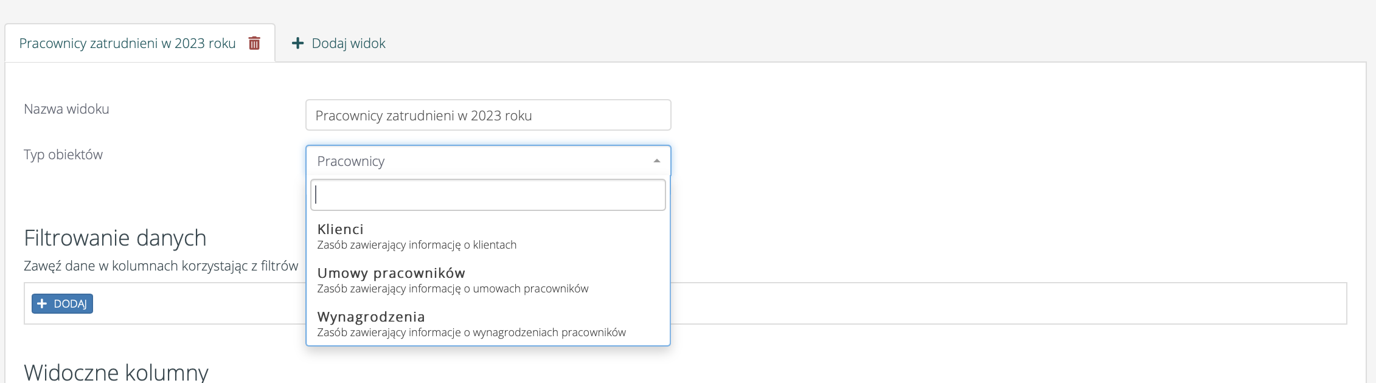Select Klienci from the object type list
Viewport: 1376px width, 383px height.
[x=340, y=229]
